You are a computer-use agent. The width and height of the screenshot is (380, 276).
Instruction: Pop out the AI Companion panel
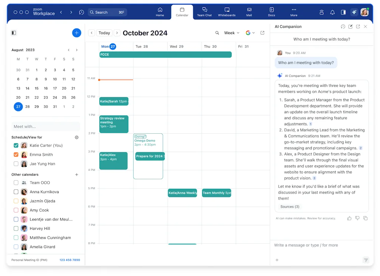click(358, 26)
